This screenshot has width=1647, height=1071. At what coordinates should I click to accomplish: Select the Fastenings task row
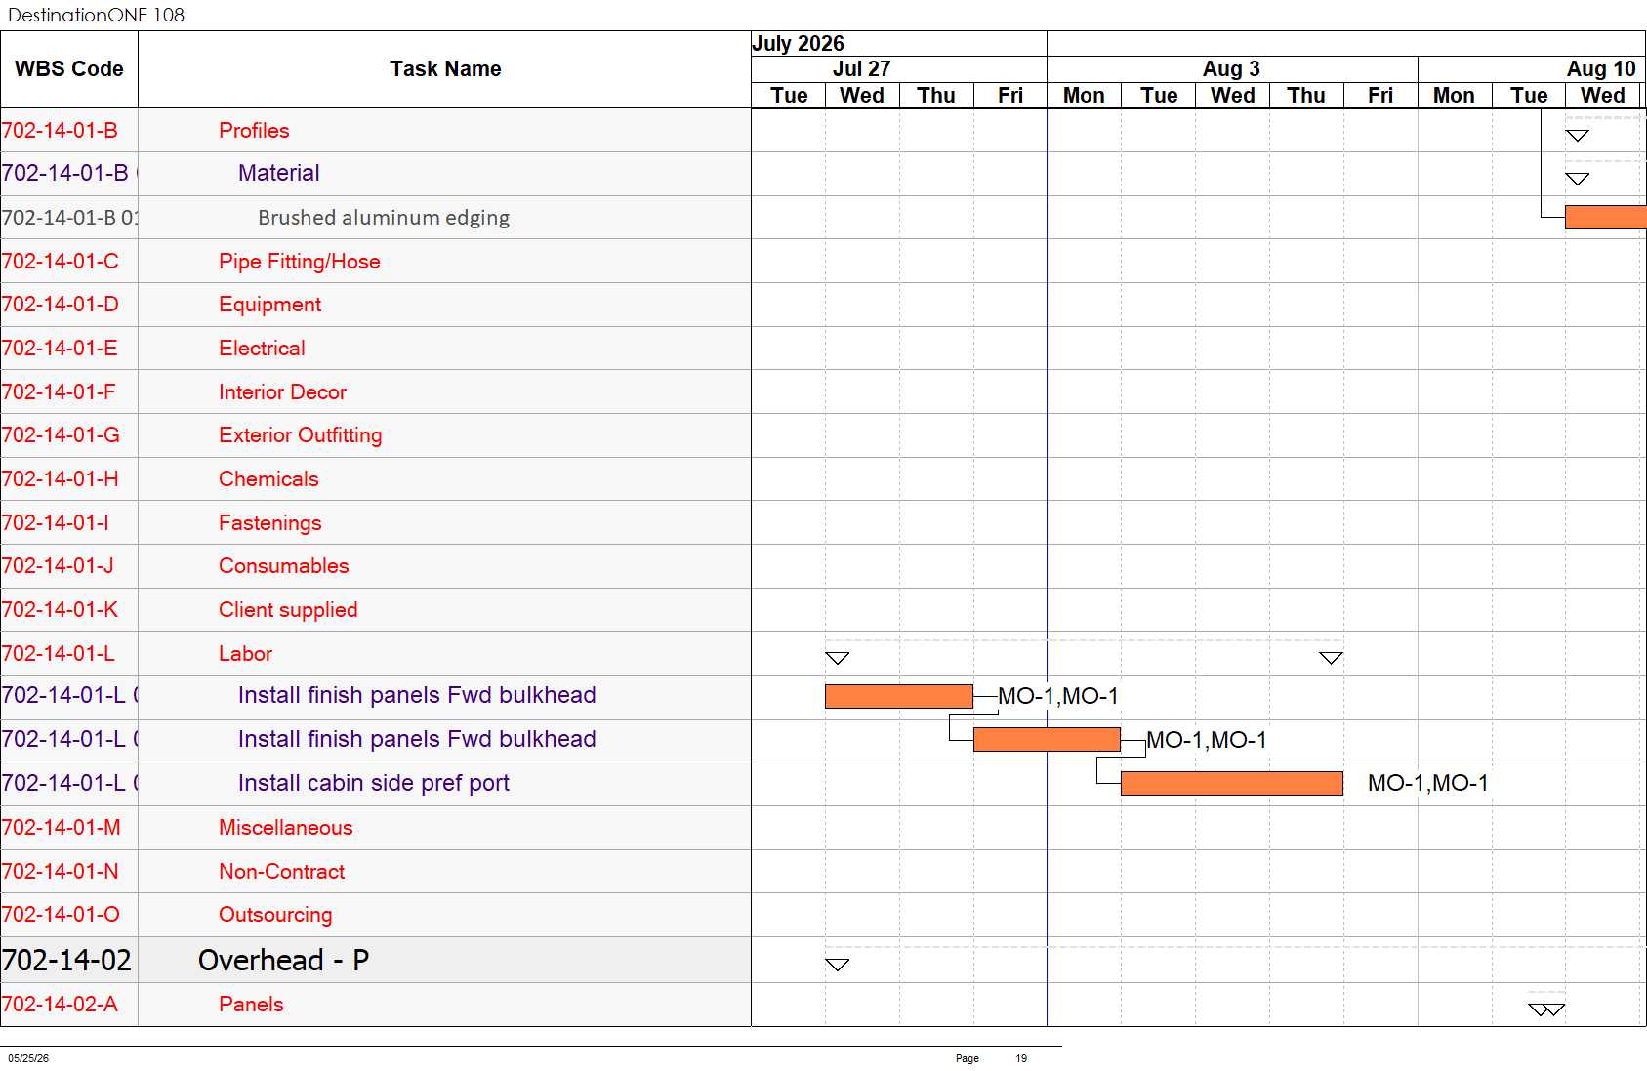(269, 523)
